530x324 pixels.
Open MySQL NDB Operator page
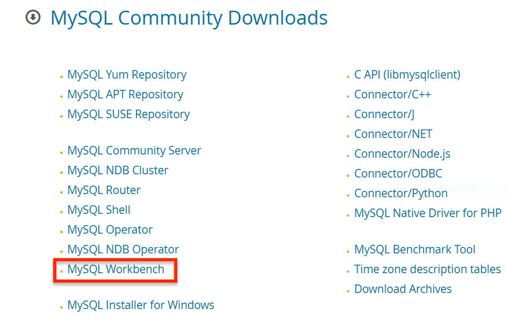click(x=123, y=250)
